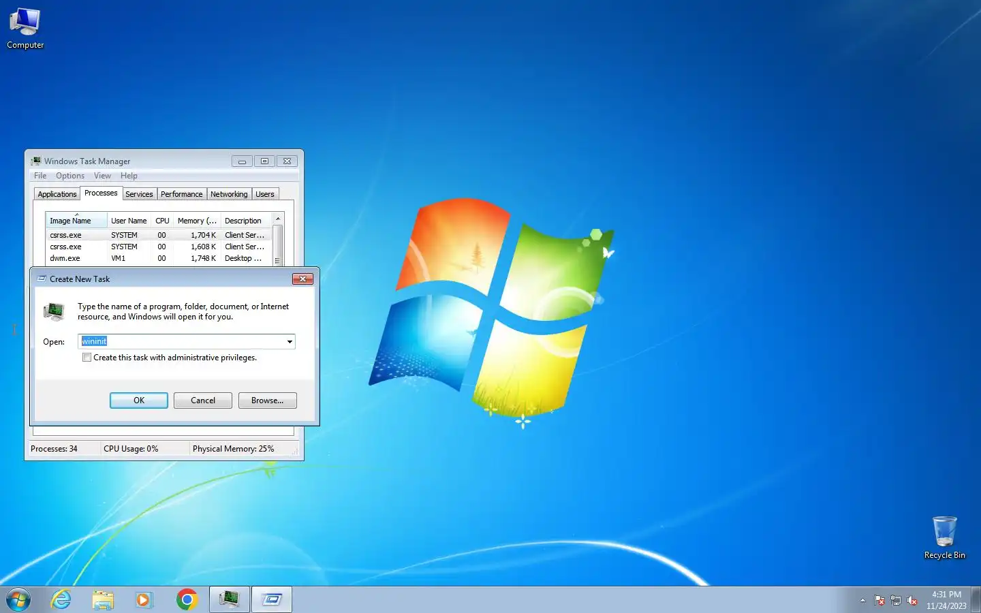Open Windows Explorer folder icon on taskbar
Image resolution: width=981 pixels, height=613 pixels.
pyautogui.click(x=103, y=599)
